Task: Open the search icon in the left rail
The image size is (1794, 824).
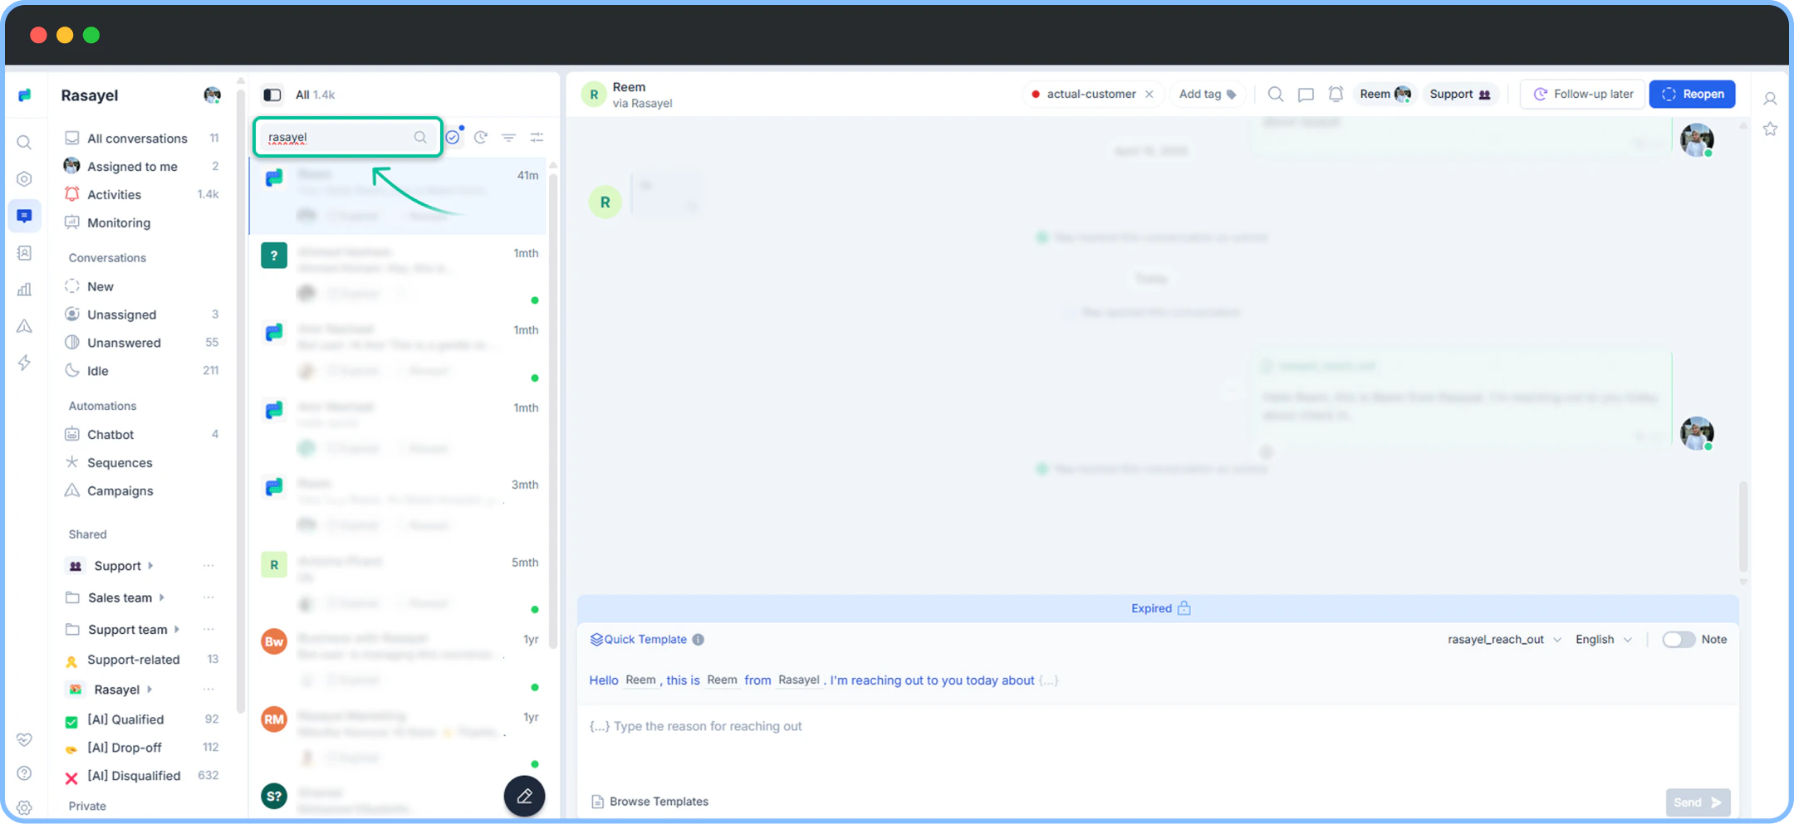Action: 24,142
